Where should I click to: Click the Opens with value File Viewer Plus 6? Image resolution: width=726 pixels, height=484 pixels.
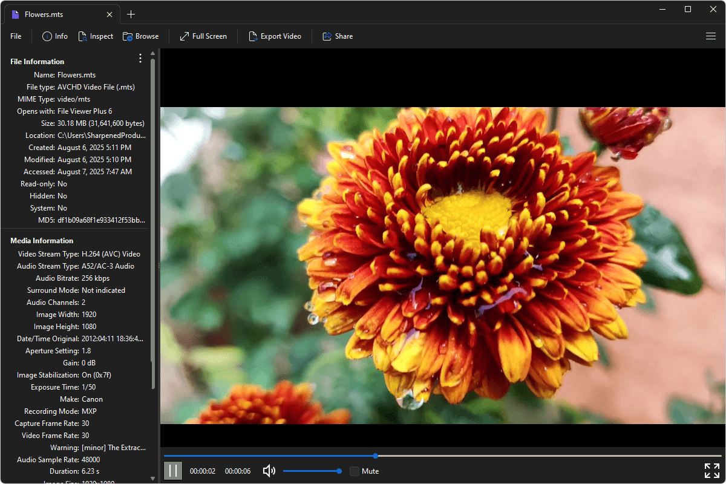85,111
